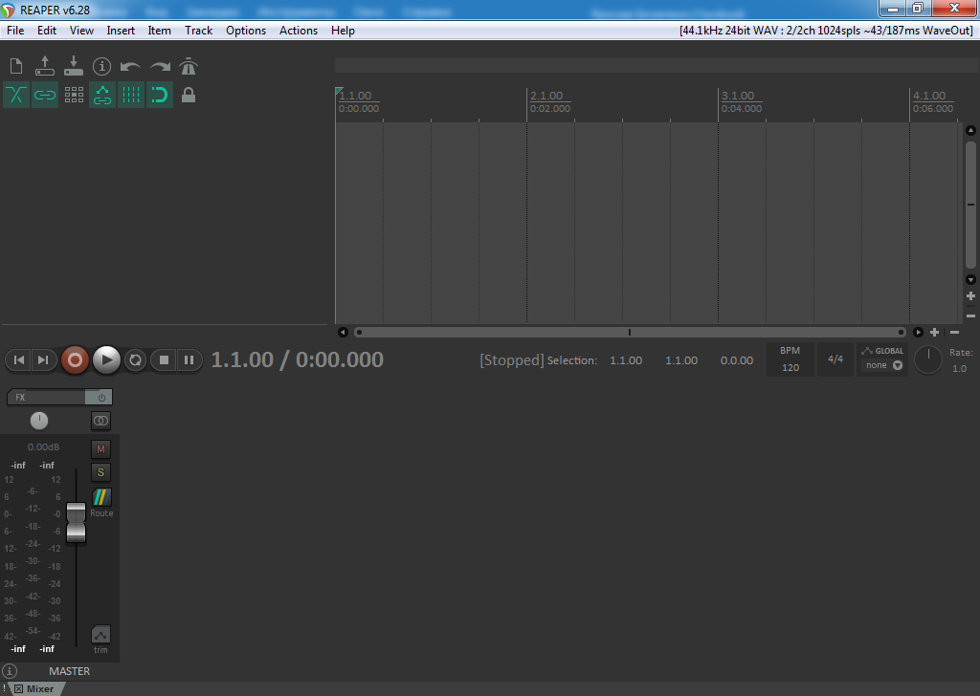
Task: Click the Open Project icon
Action: 45,66
